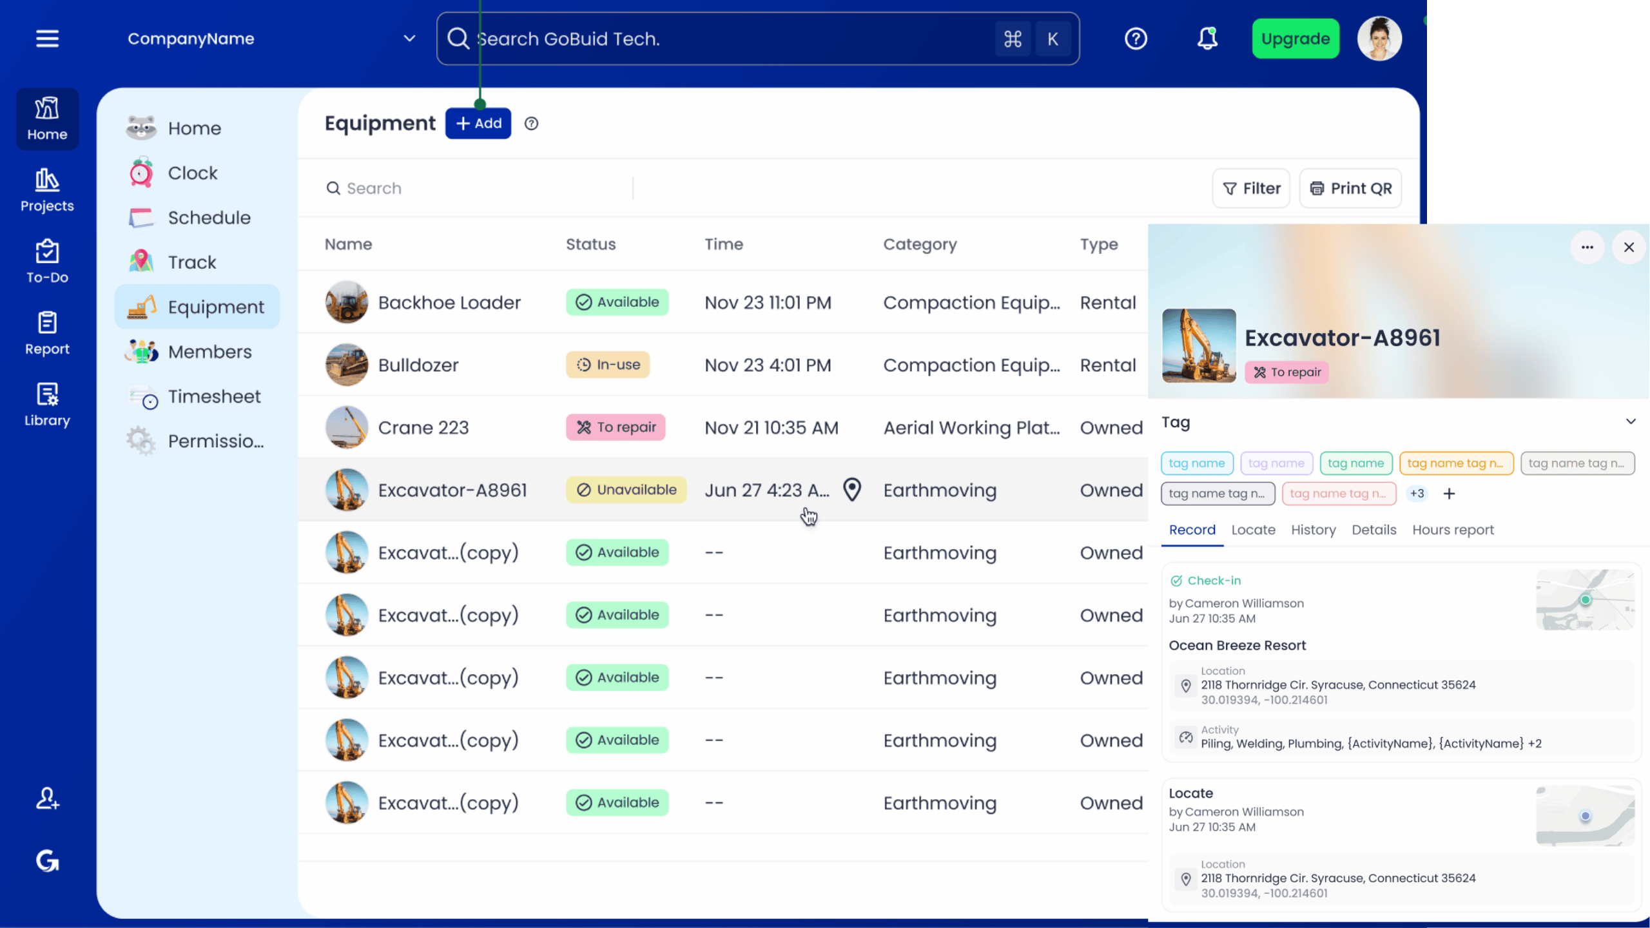Image resolution: width=1650 pixels, height=928 pixels.
Task: Open the hamburger menu icon
Action: [47, 39]
